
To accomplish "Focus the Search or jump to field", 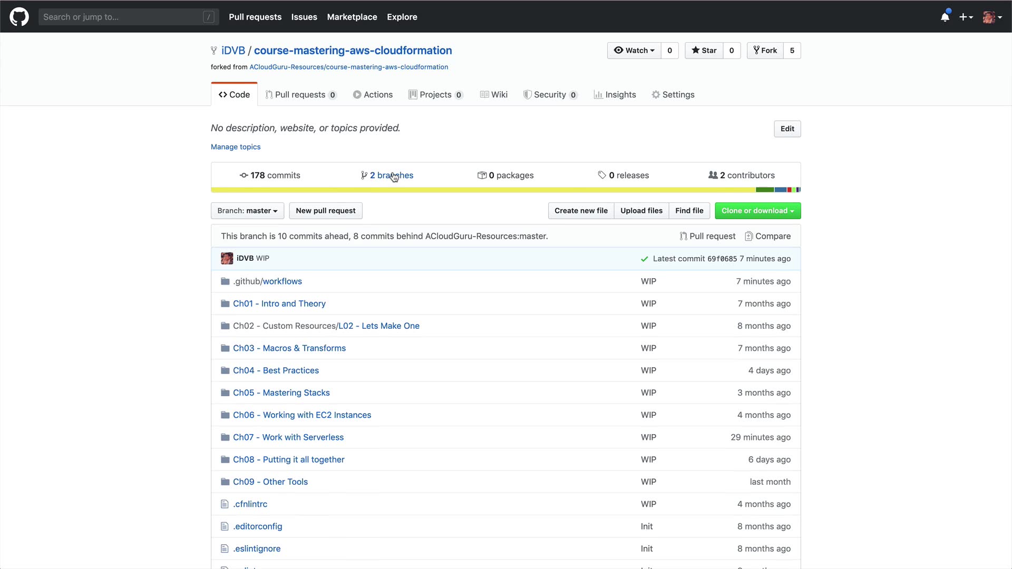I will pos(121,17).
